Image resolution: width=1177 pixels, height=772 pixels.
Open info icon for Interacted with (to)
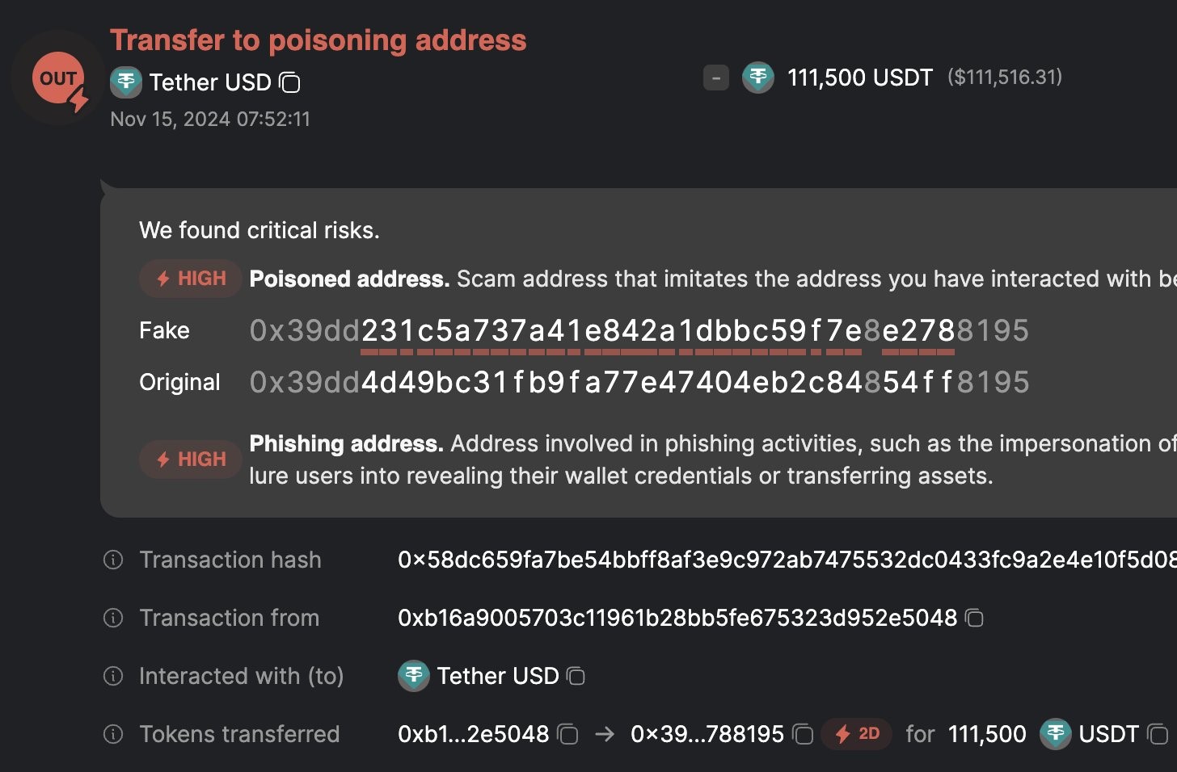click(x=113, y=676)
